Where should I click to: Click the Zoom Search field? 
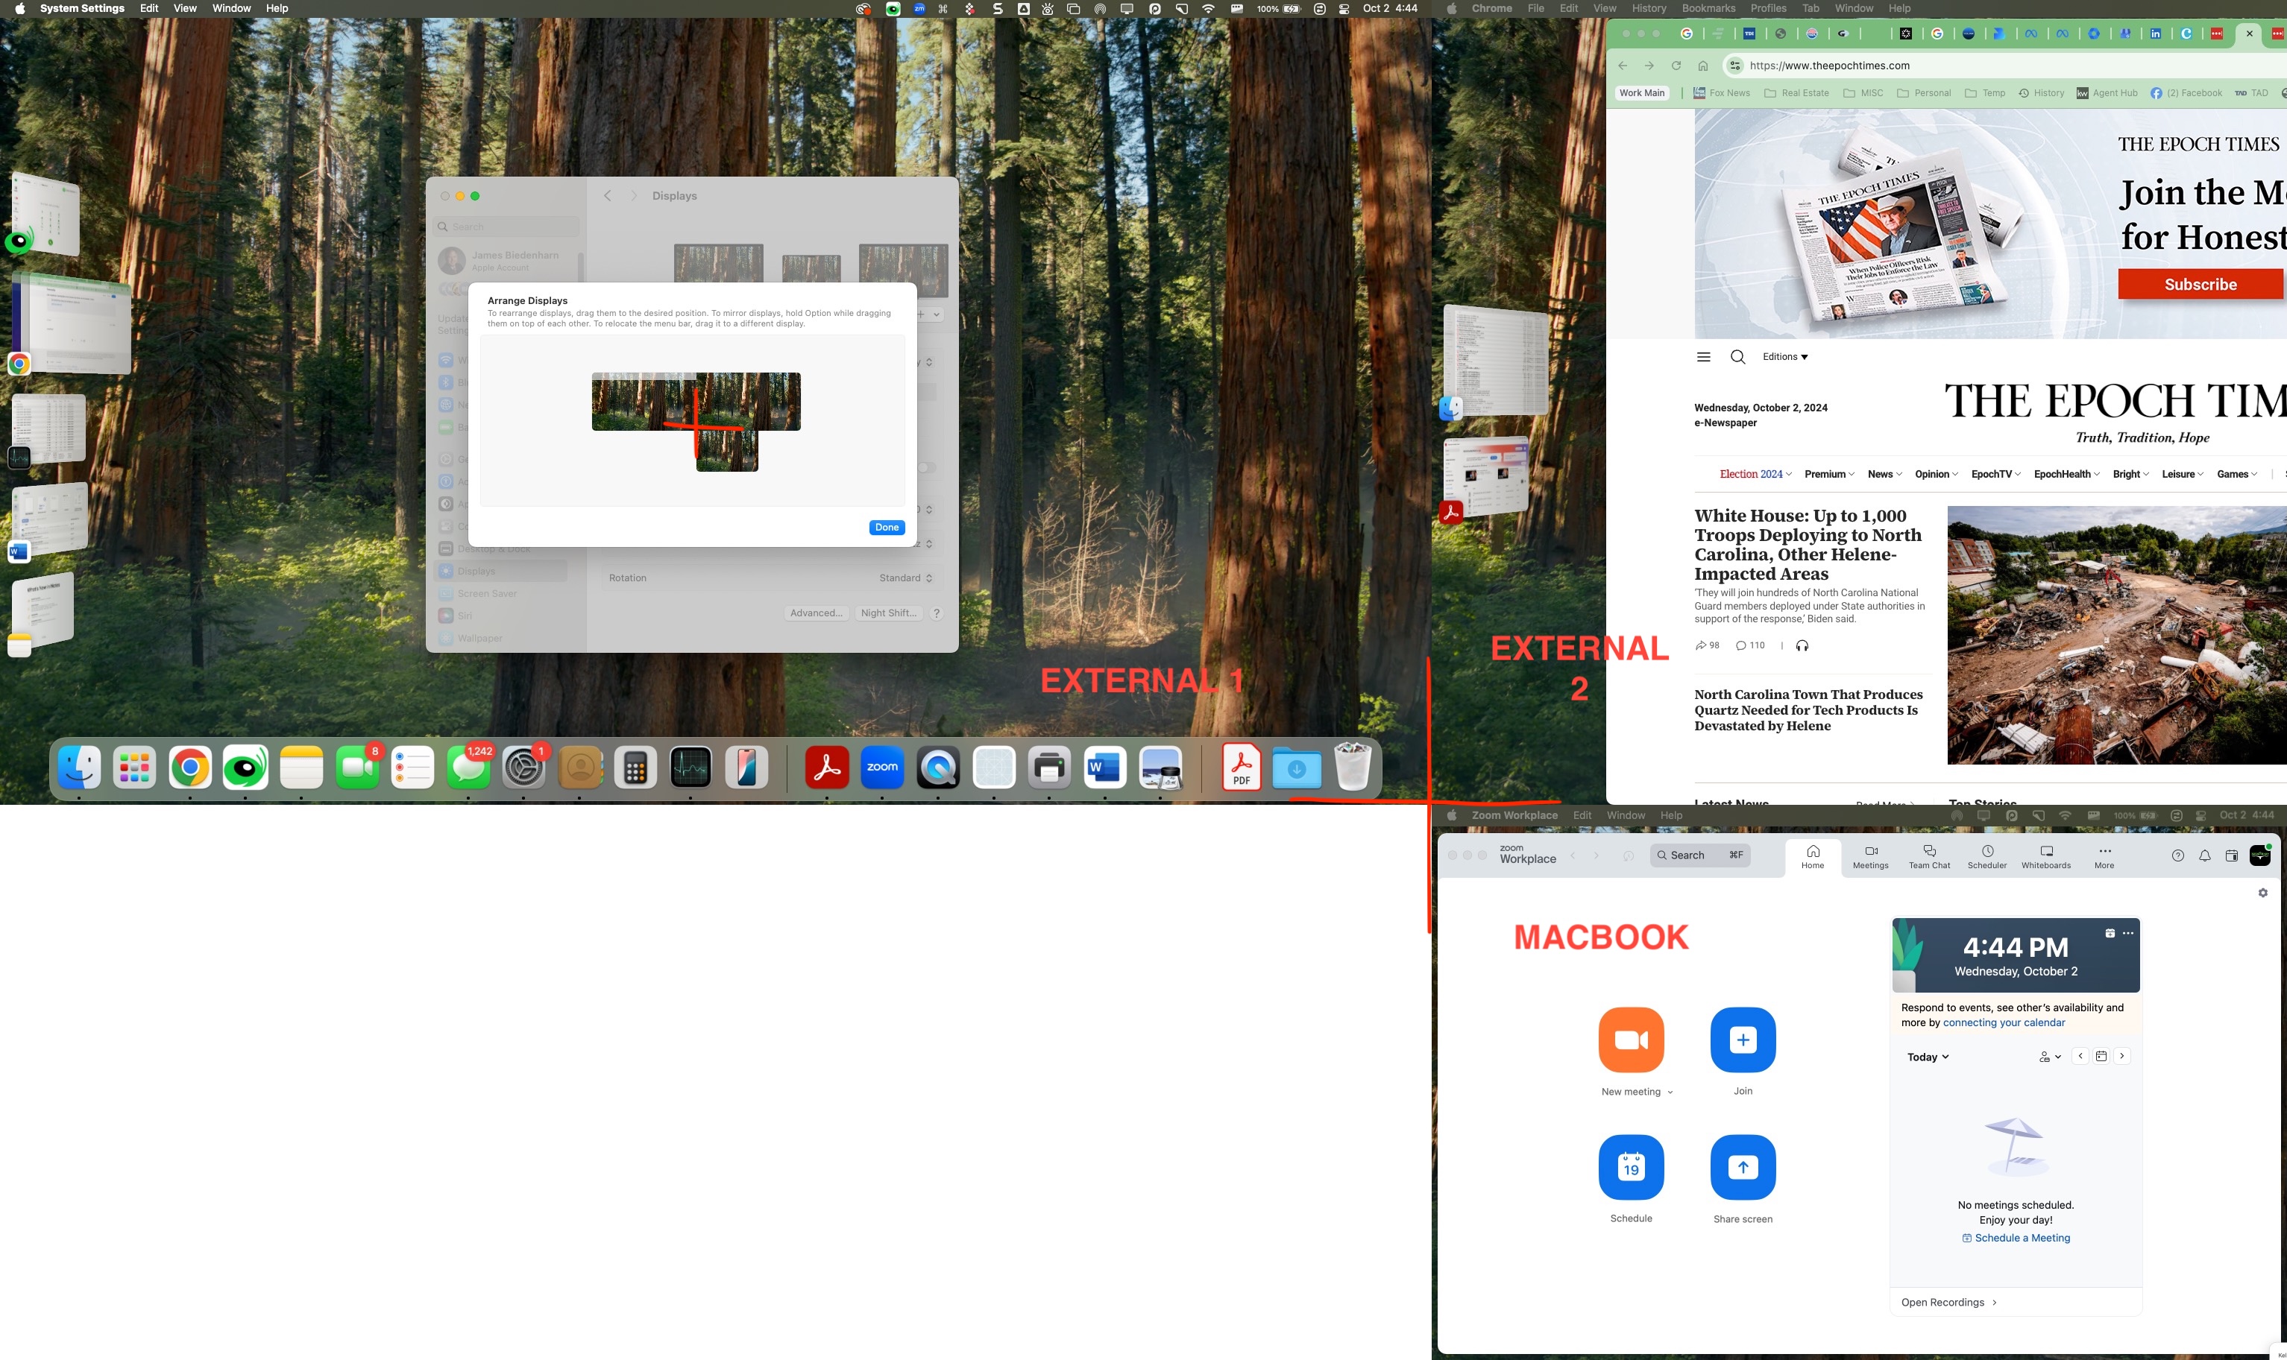point(1699,855)
